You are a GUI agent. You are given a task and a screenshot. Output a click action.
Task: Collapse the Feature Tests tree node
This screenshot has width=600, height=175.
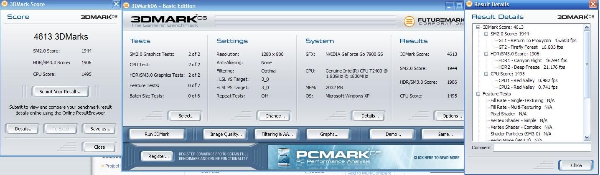click(x=479, y=94)
